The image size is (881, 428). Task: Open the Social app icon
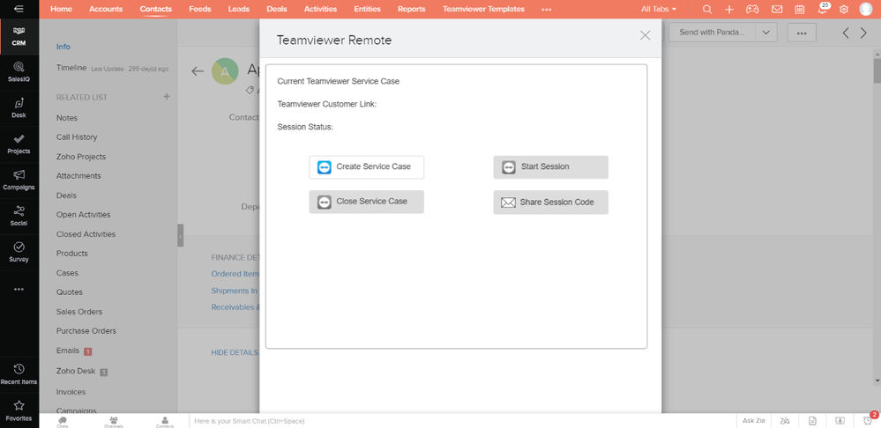pos(19,216)
